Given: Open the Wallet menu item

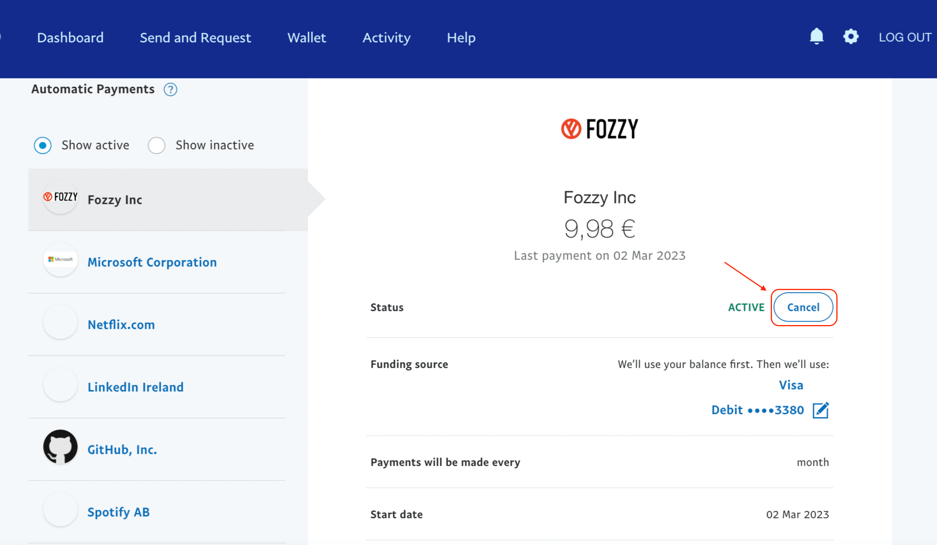Looking at the screenshot, I should pos(306,38).
